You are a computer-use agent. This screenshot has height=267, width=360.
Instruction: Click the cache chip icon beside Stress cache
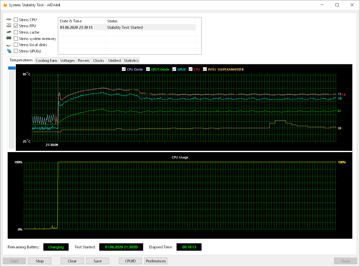(x=9, y=32)
